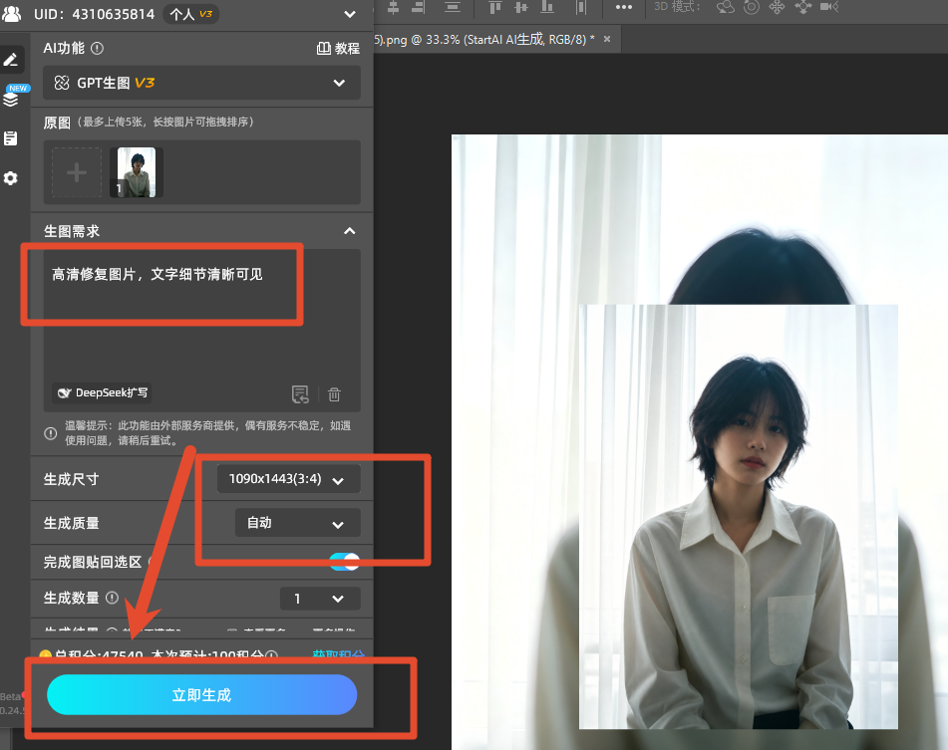Select the 3D orbit camera tool
948x750 pixels.
pyautogui.click(x=725, y=7)
